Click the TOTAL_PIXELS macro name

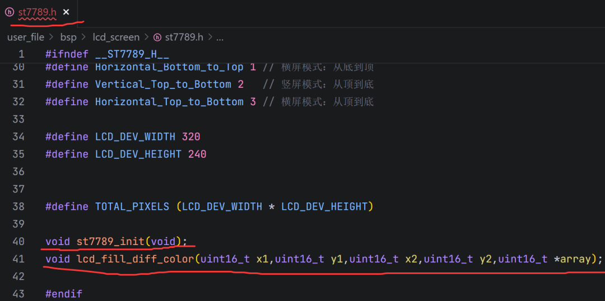[132, 206]
